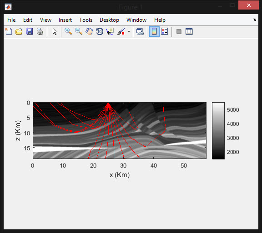
Task: Click the Link Plot icon
Action: (x=140, y=31)
